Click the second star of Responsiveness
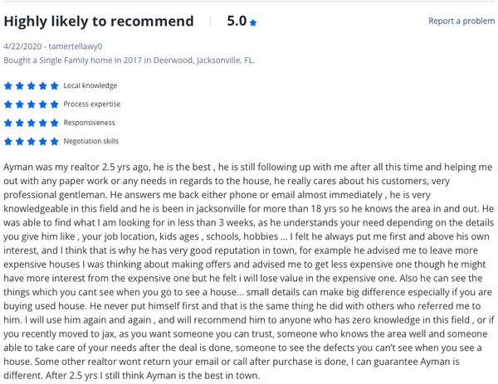This screenshot has height=384, width=498. (20, 123)
